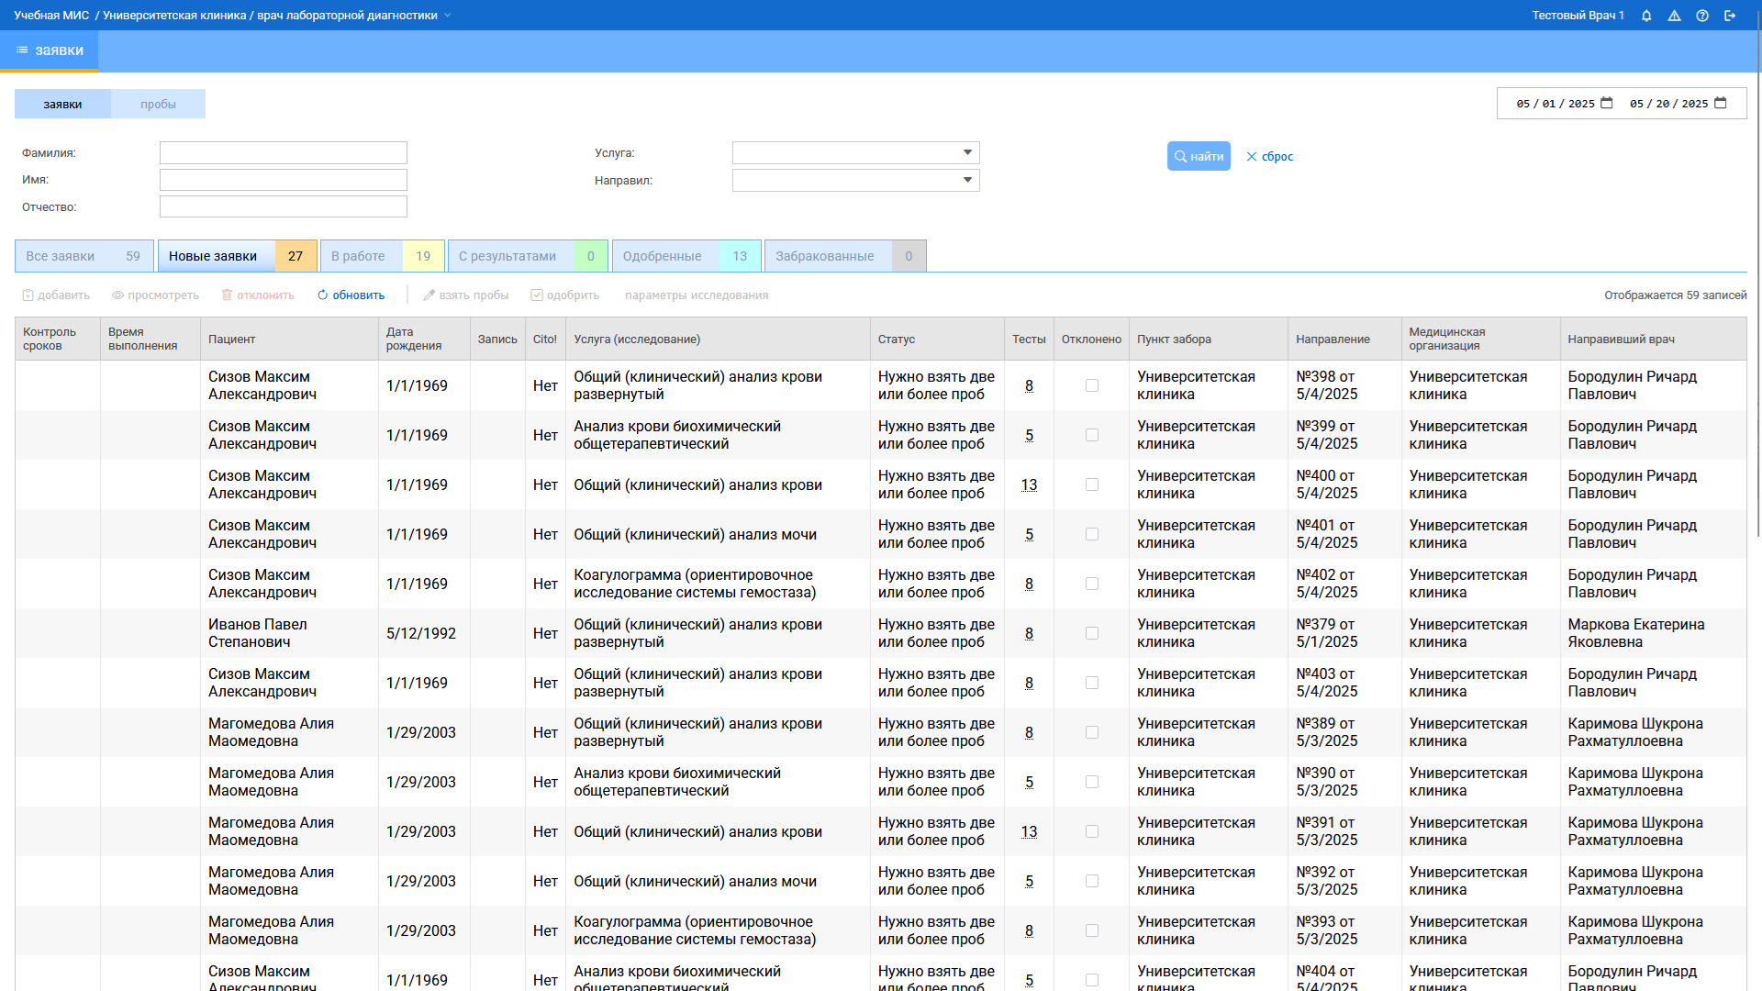Click the refresh 'обновить' icon
The image size is (1762, 991).
click(323, 295)
